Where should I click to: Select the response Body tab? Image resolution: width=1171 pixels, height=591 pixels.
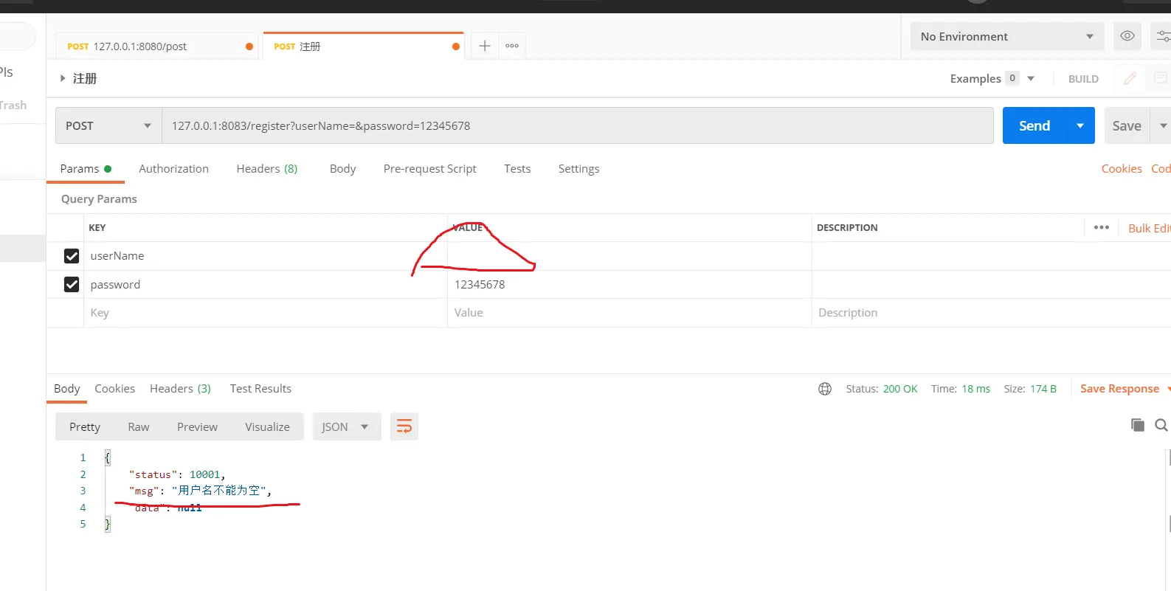click(x=66, y=389)
